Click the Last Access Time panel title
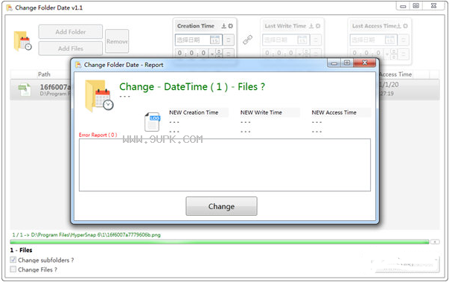This screenshot has width=449, height=282. (375, 26)
